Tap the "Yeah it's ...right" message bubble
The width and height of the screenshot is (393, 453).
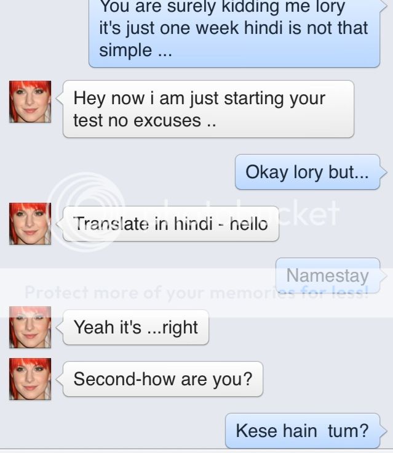tap(135, 327)
